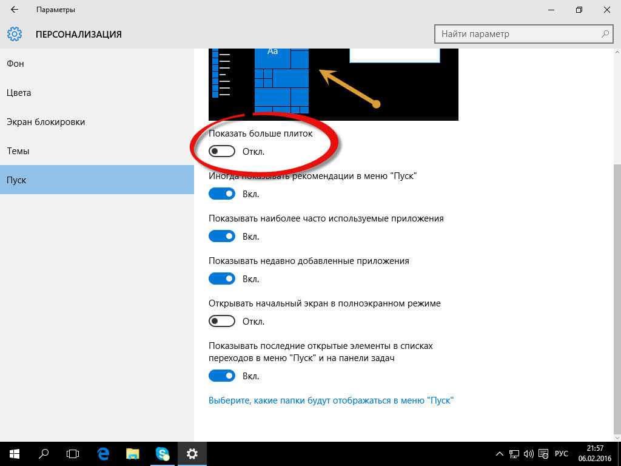Select 'Фон' in the sidebar
The image size is (621, 466).
coord(16,64)
